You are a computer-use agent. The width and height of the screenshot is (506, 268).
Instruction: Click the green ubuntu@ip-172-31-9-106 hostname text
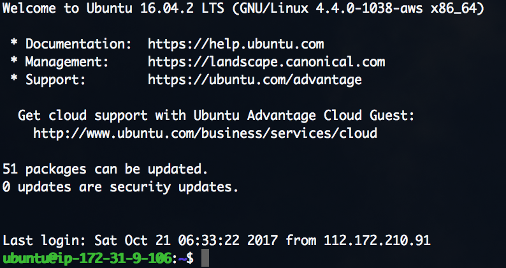click(x=87, y=258)
